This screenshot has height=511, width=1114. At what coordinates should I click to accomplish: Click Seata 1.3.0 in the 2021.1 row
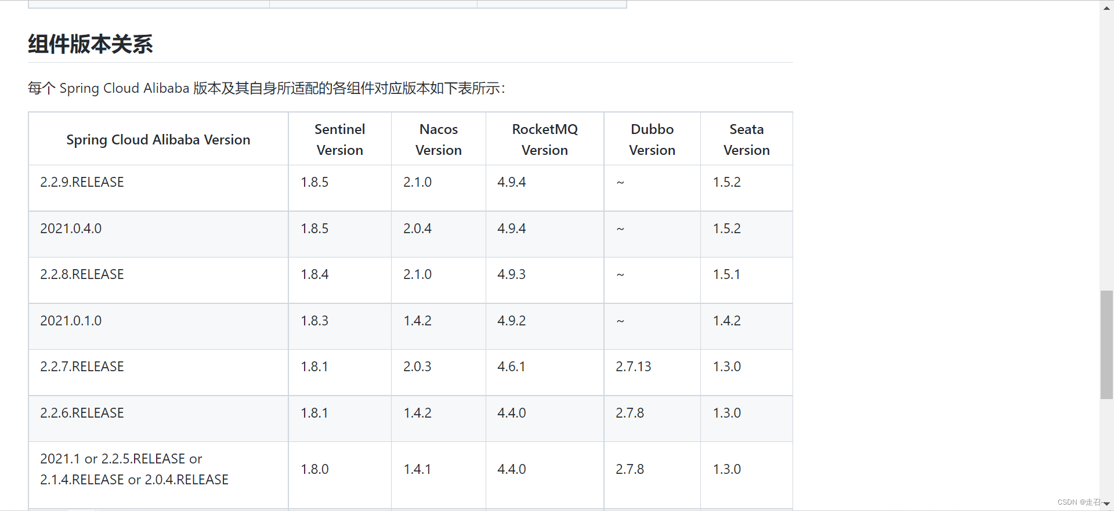(x=726, y=469)
